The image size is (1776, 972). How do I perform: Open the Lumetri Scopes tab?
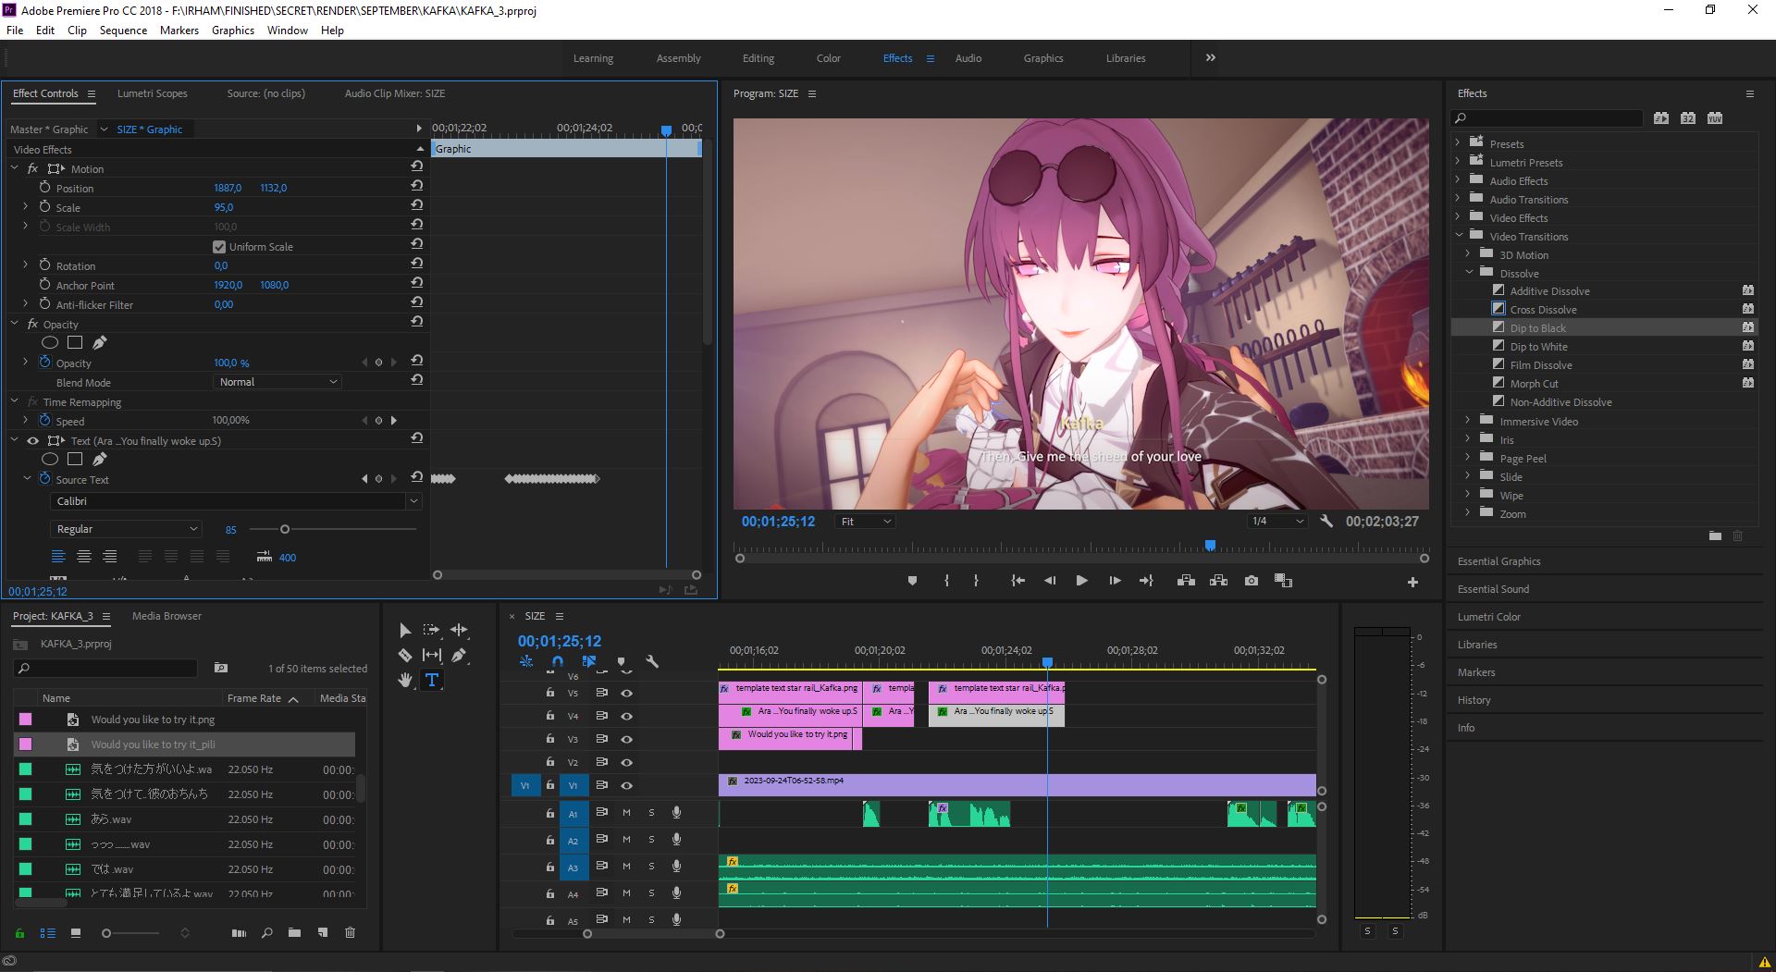tap(153, 93)
